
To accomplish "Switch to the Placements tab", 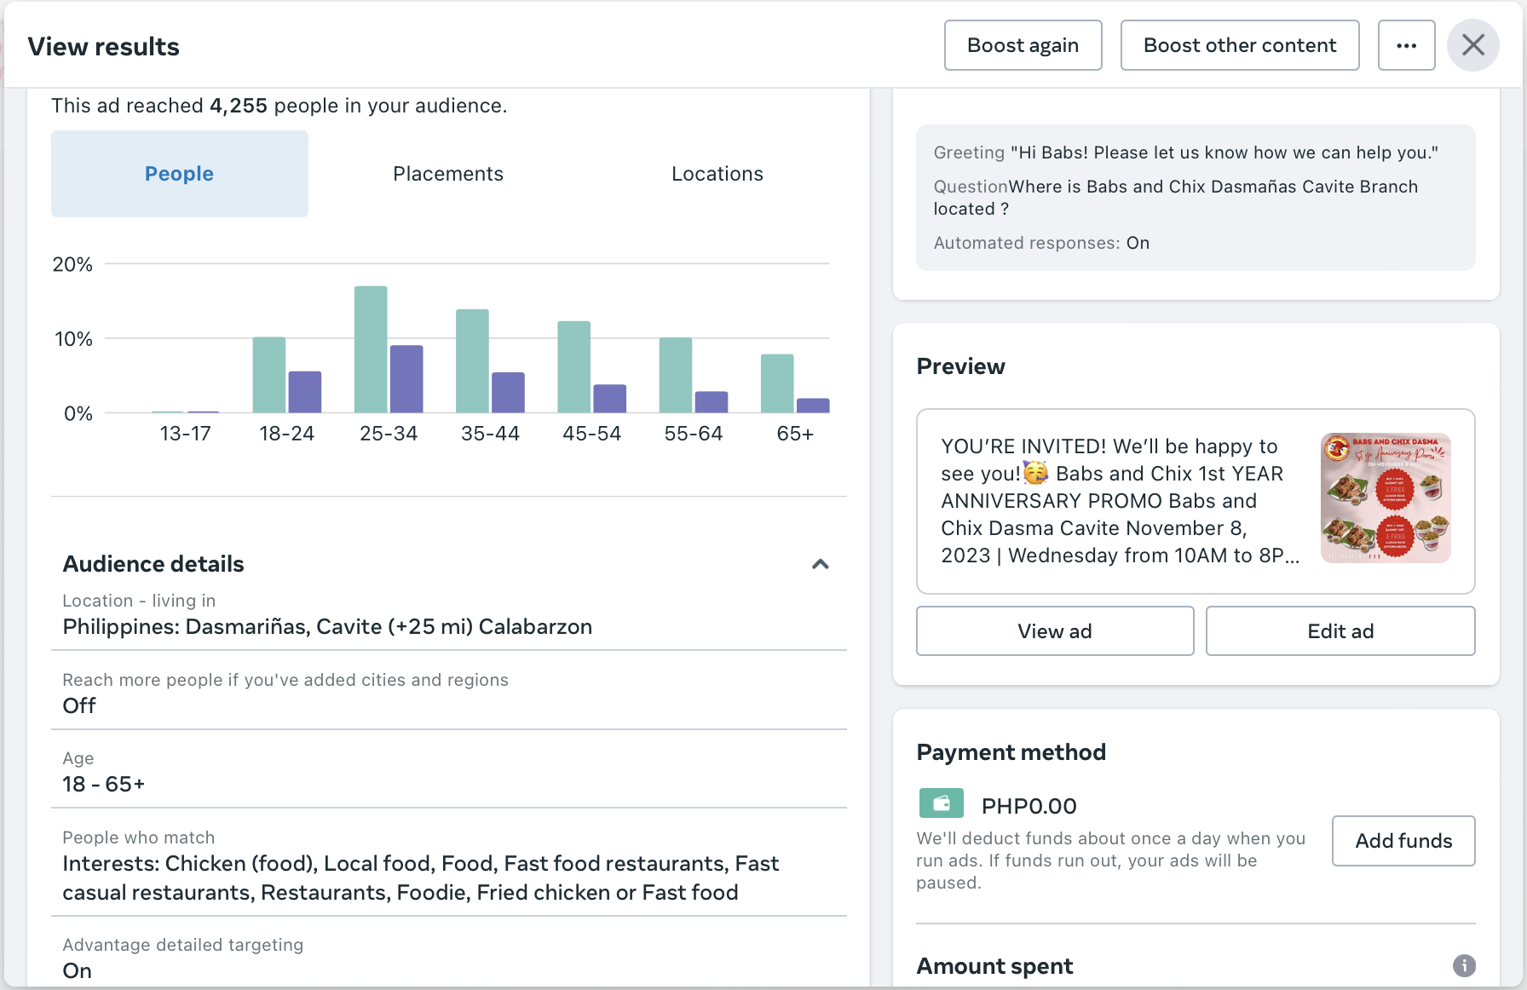I will coord(448,174).
